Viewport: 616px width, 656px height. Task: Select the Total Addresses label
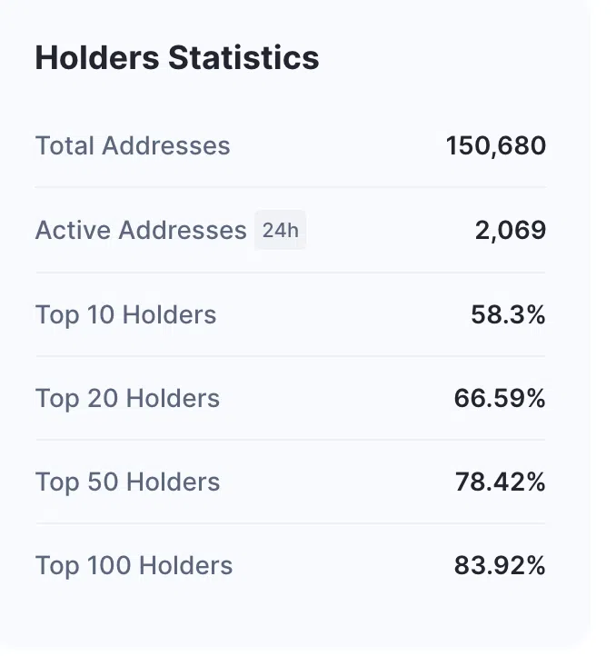pyautogui.click(x=133, y=145)
